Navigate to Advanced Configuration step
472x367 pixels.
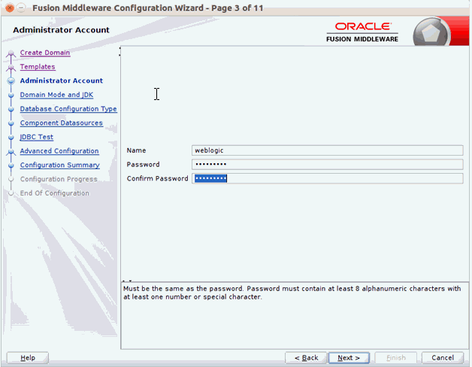59,151
